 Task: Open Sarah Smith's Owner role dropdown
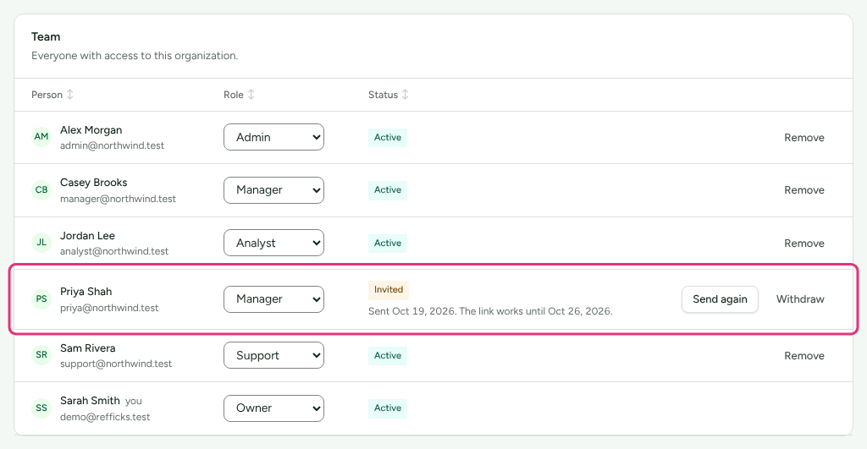point(273,408)
